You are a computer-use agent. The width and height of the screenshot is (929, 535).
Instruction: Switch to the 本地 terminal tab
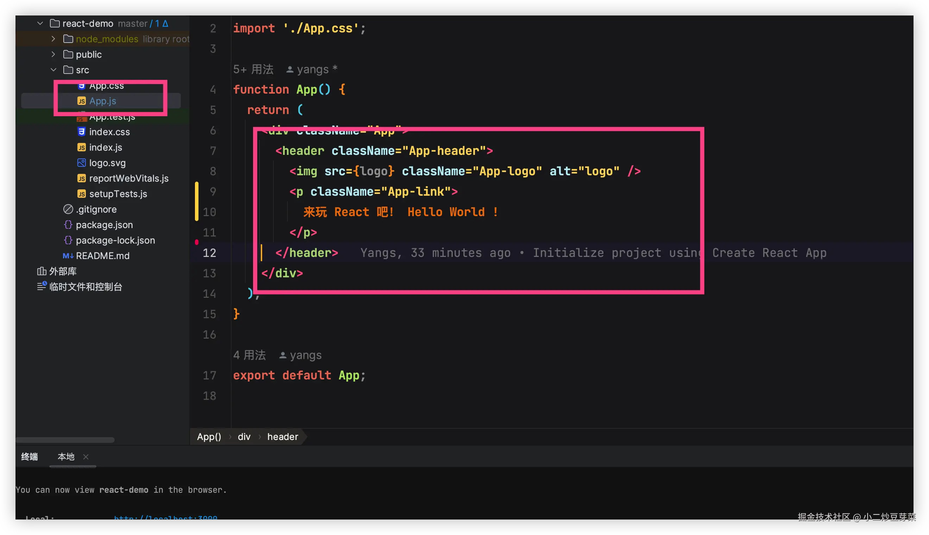66,457
